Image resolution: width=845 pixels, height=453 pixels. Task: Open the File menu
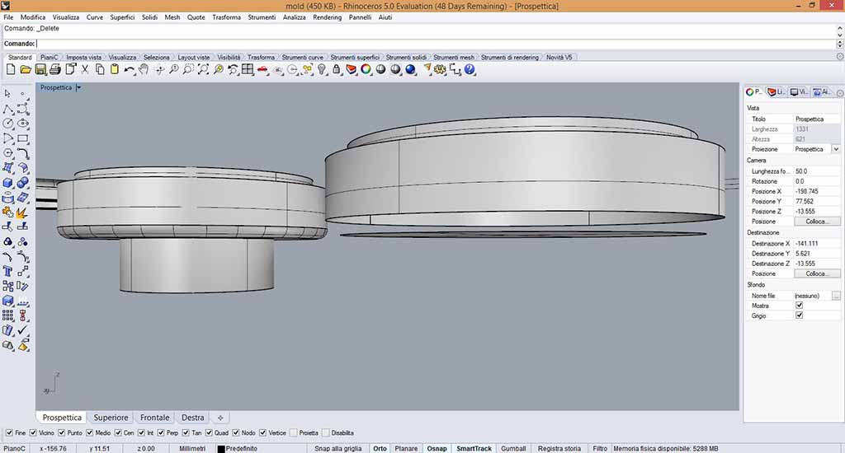click(8, 17)
